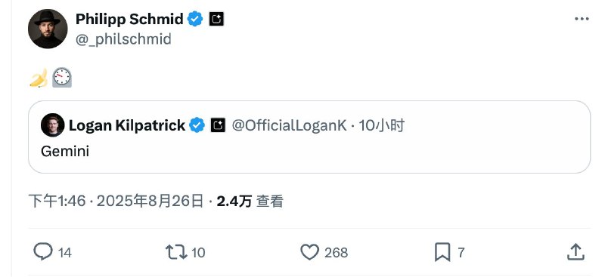
Task: Open Philipp Schmid's profile picture
Action: pyautogui.click(x=48, y=29)
